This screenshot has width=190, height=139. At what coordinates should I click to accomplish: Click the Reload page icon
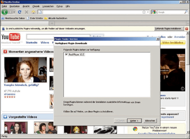(20, 12)
